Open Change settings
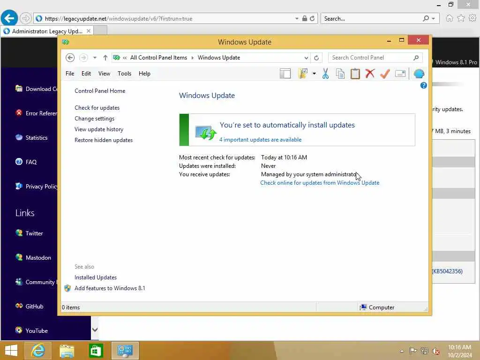 click(x=94, y=119)
